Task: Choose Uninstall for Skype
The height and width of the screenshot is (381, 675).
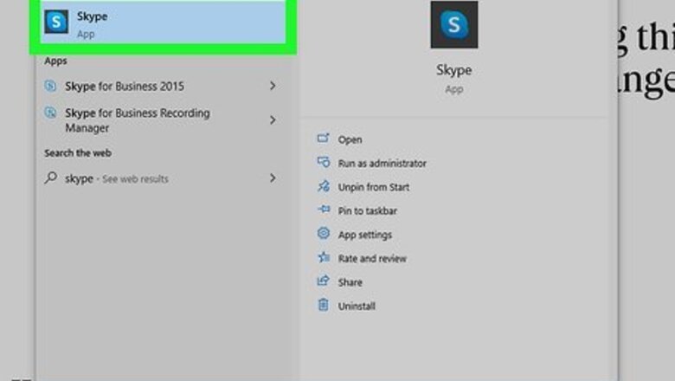Action: 357,306
